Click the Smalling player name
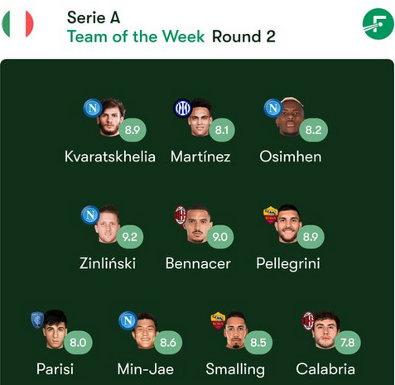395x385 pixels. [235, 369]
